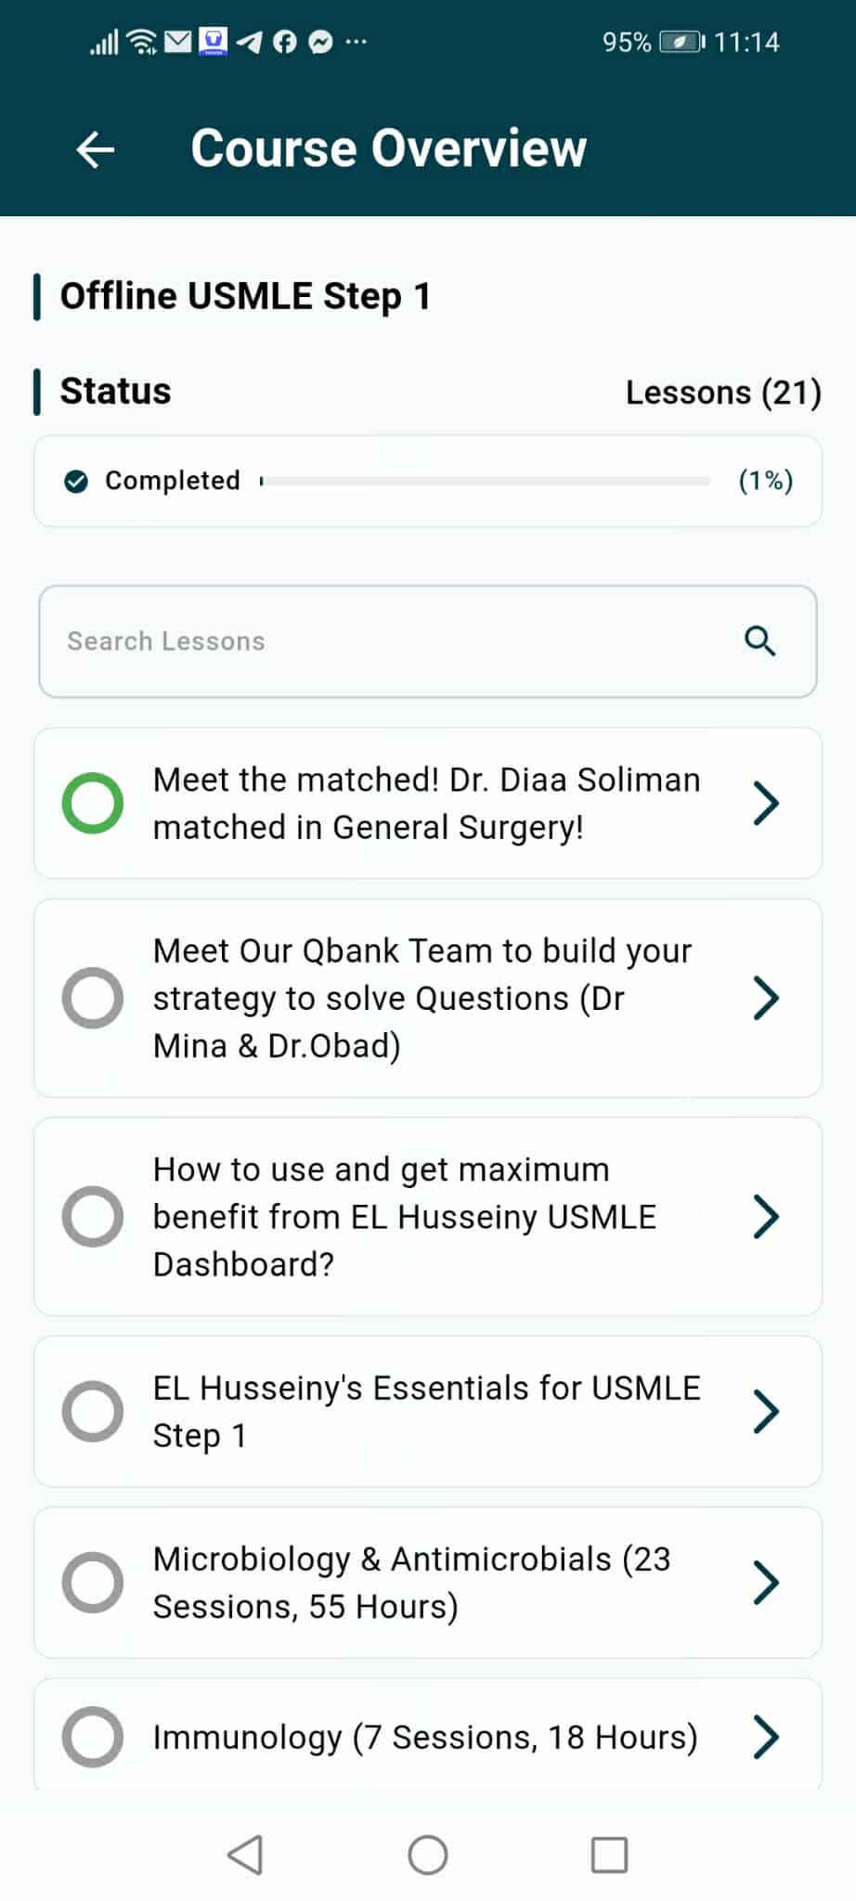Open the Immunology (7 Sessions, 18 Hours) title
This screenshot has width=856, height=1901.
424,1737
